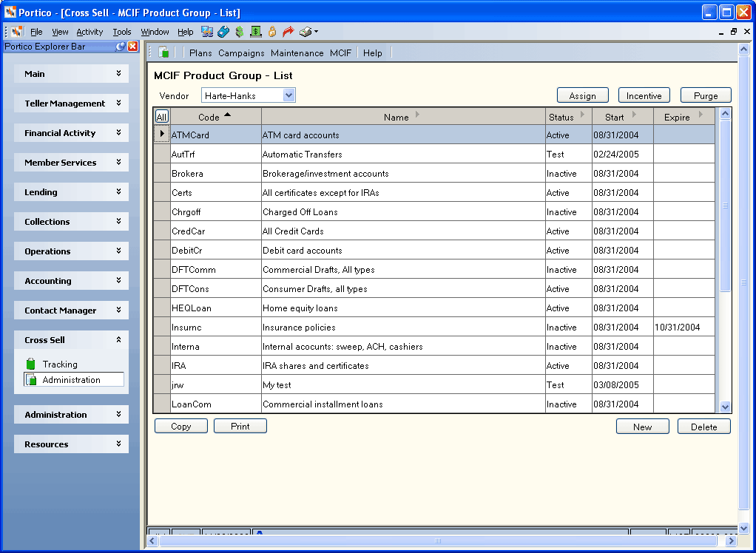The width and height of the screenshot is (756, 553).
Task: Select the AutTrf row selector cell
Action: (x=162, y=155)
